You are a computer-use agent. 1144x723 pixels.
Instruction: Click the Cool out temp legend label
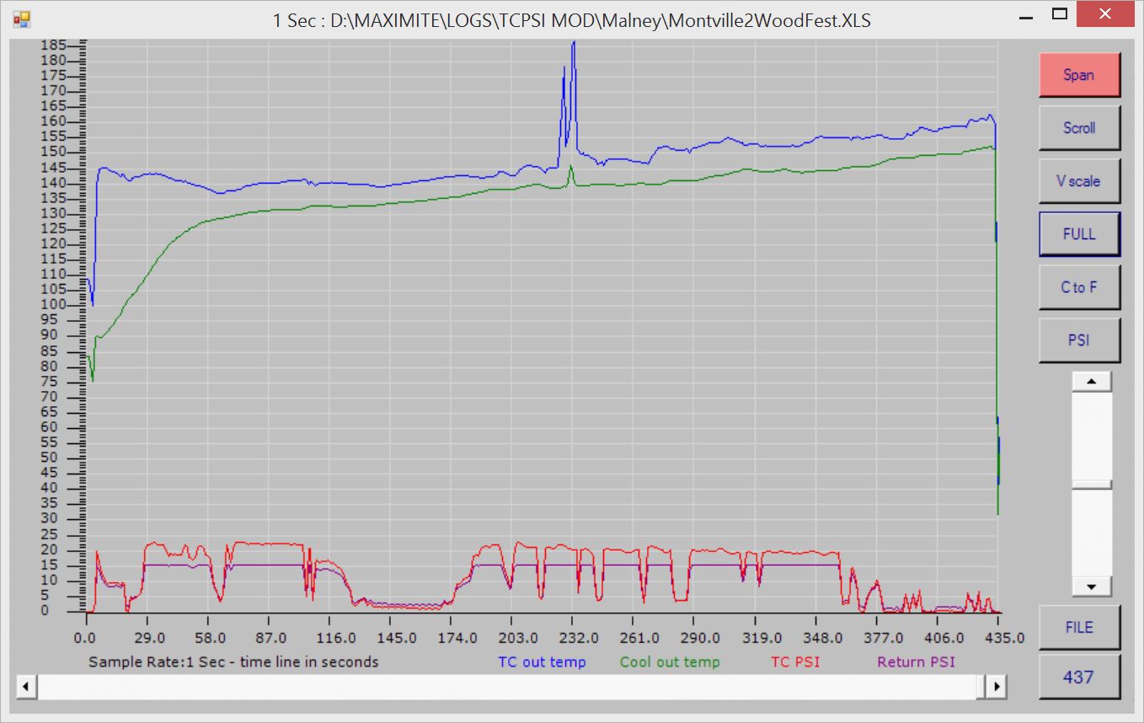click(670, 662)
